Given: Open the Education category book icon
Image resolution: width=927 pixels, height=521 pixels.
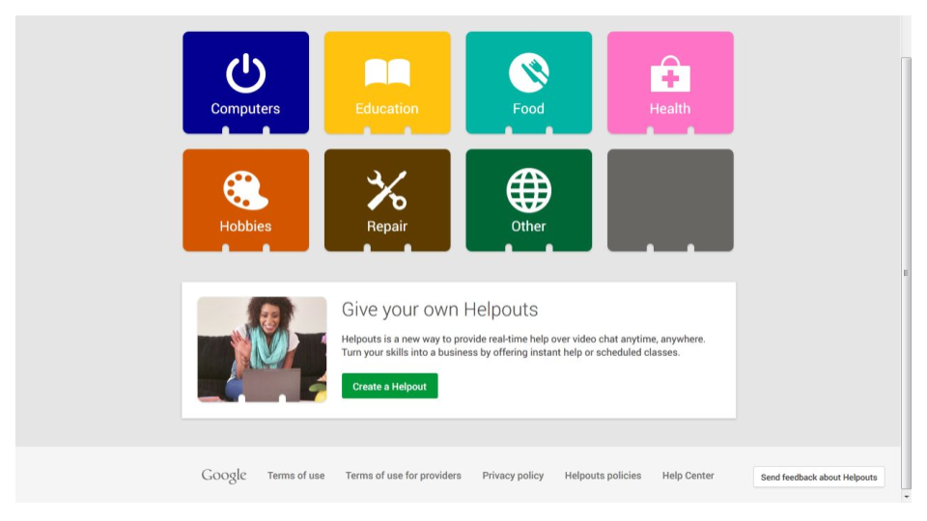Looking at the screenshot, I should [x=387, y=72].
